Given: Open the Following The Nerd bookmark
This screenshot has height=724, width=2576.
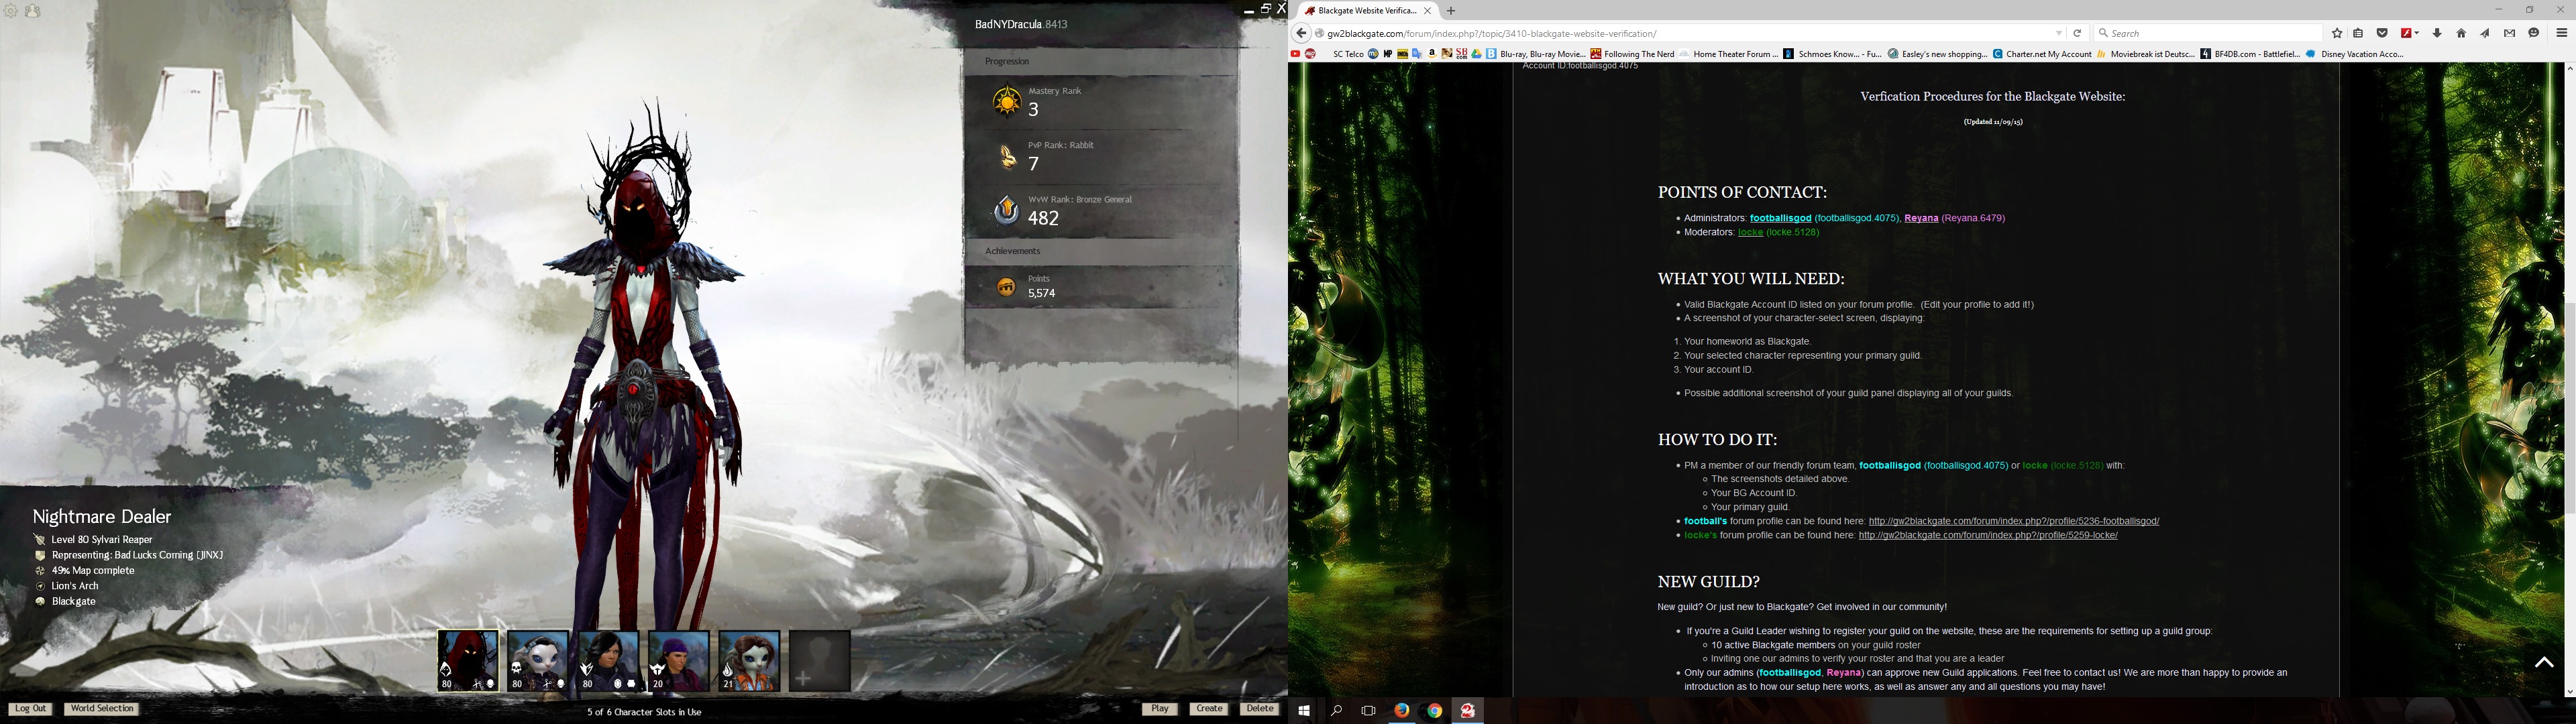Looking at the screenshot, I should (x=1633, y=54).
